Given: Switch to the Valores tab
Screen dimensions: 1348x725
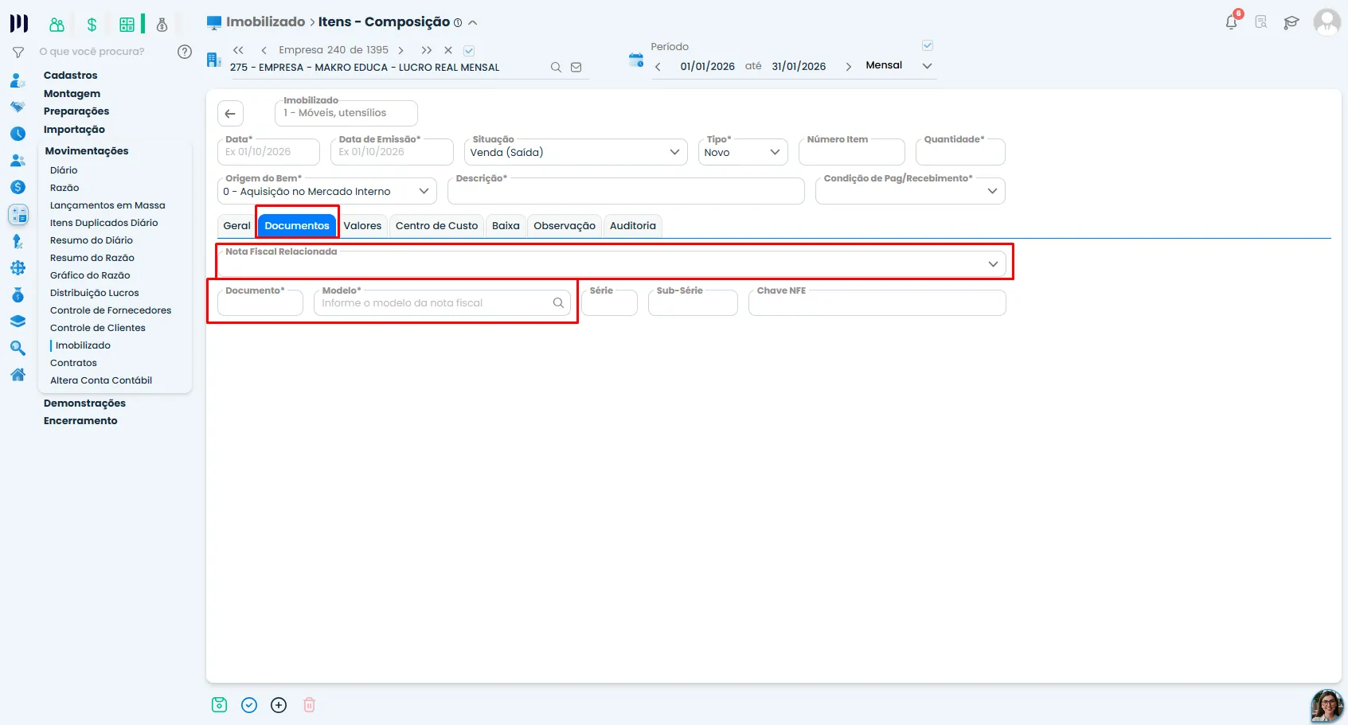Looking at the screenshot, I should point(362,226).
